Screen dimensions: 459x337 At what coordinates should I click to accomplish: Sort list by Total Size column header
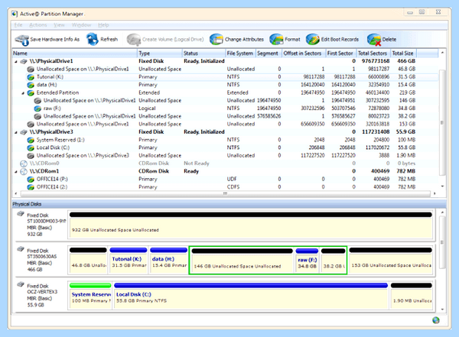[403, 53]
